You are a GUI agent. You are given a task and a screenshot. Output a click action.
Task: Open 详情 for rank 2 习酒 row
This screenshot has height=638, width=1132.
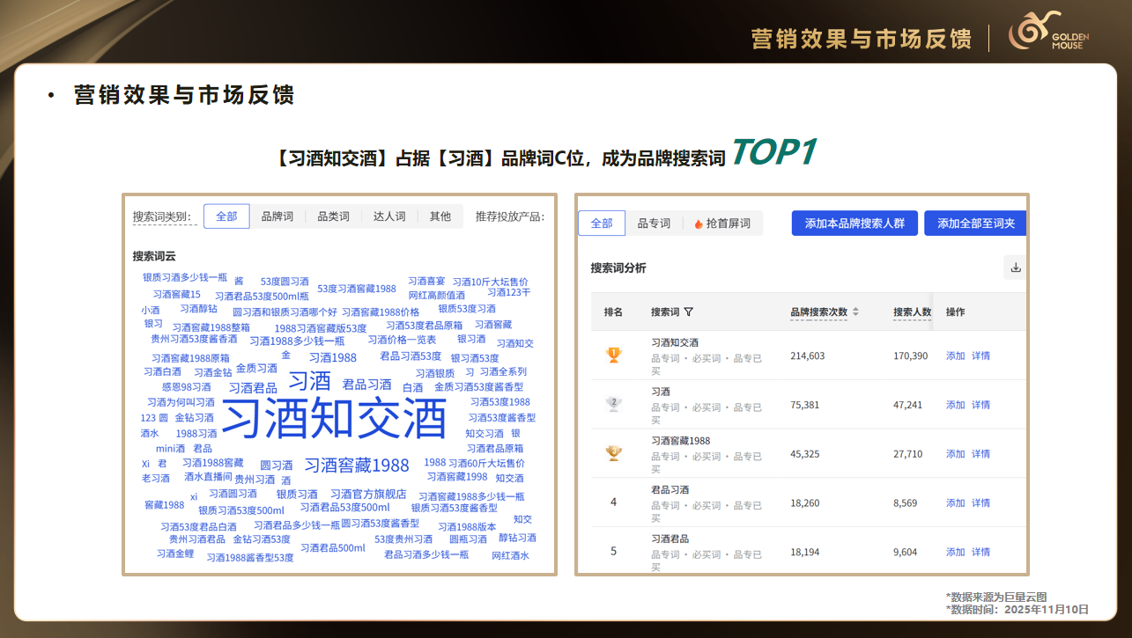click(x=980, y=405)
